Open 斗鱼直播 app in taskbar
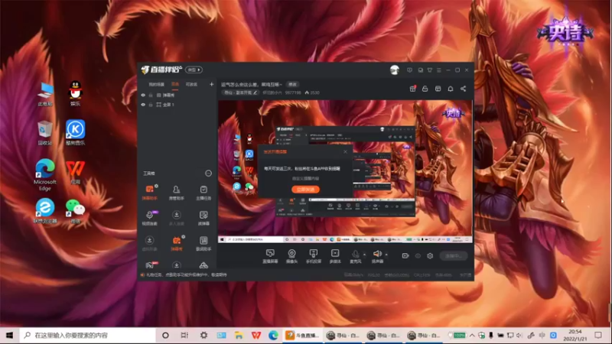This screenshot has height=344, width=612. 303,336
